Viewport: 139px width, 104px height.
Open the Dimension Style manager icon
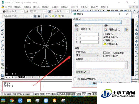tap(27, 11)
